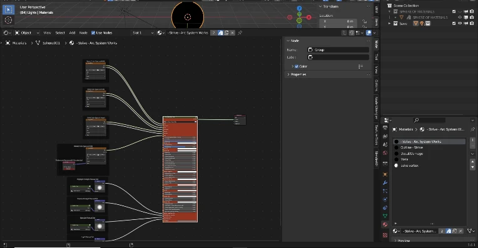Image resolution: width=478 pixels, height=248 pixels.
Task: Click Sphere.001 in node editor breadcrumb
Action: pos(51,43)
